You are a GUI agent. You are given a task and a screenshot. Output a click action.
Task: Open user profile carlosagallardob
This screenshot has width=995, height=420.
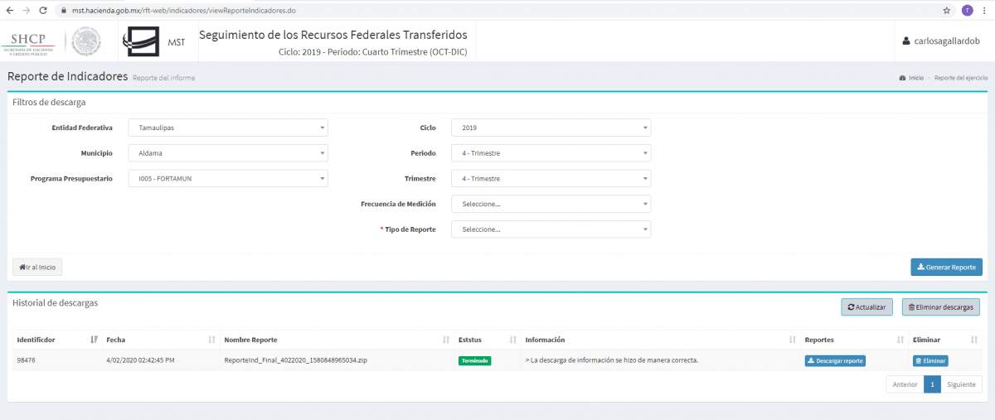coord(941,41)
